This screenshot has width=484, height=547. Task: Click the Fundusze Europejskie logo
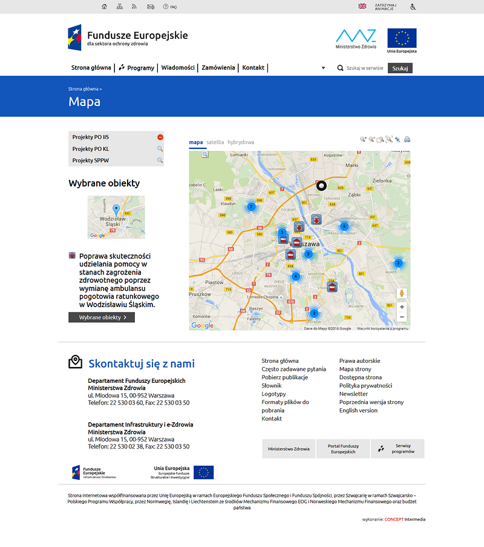pyautogui.click(x=128, y=38)
